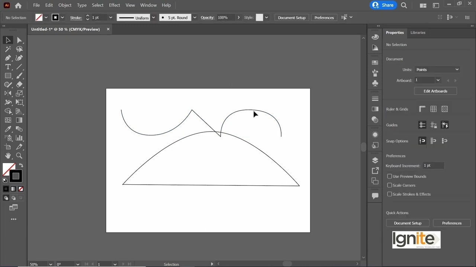Toggle Show Grid icon
476x267 pixels.
pyautogui.click(x=433, y=109)
